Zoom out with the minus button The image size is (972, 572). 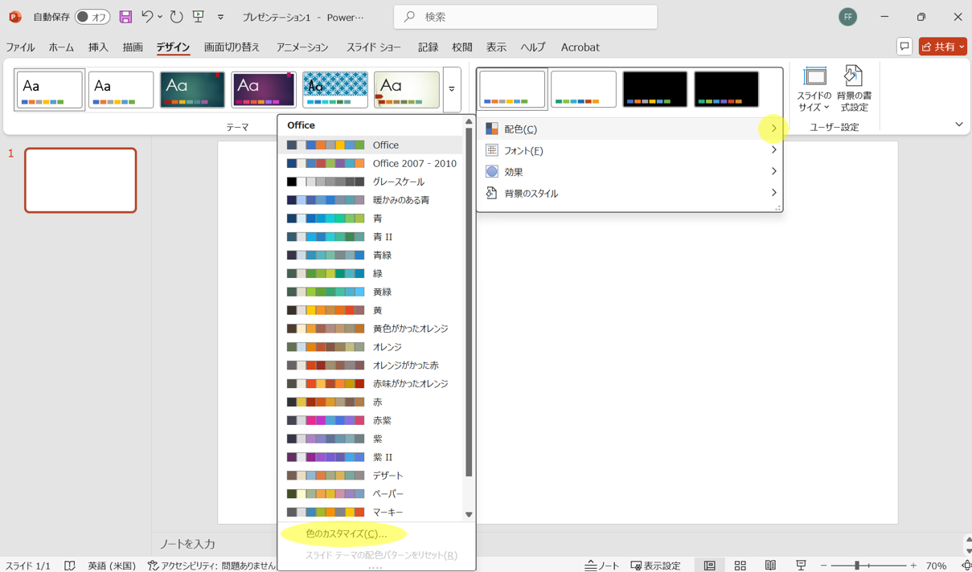coord(823,566)
